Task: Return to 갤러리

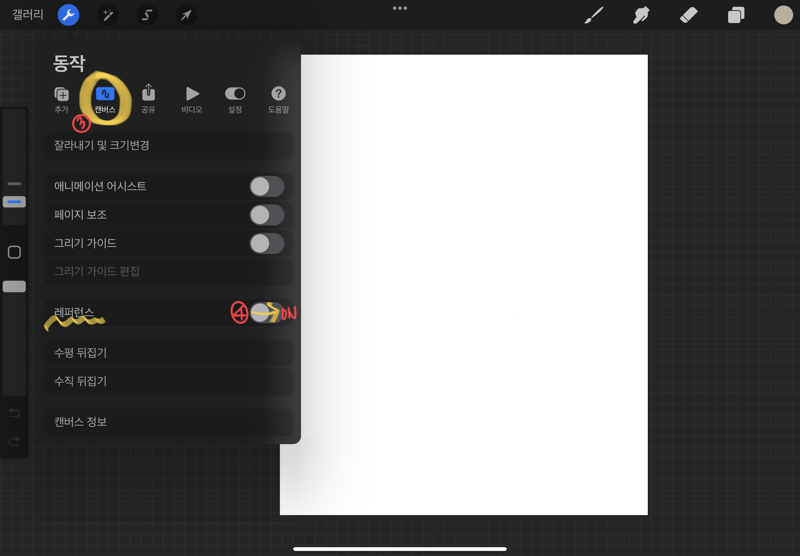Action: coord(28,15)
